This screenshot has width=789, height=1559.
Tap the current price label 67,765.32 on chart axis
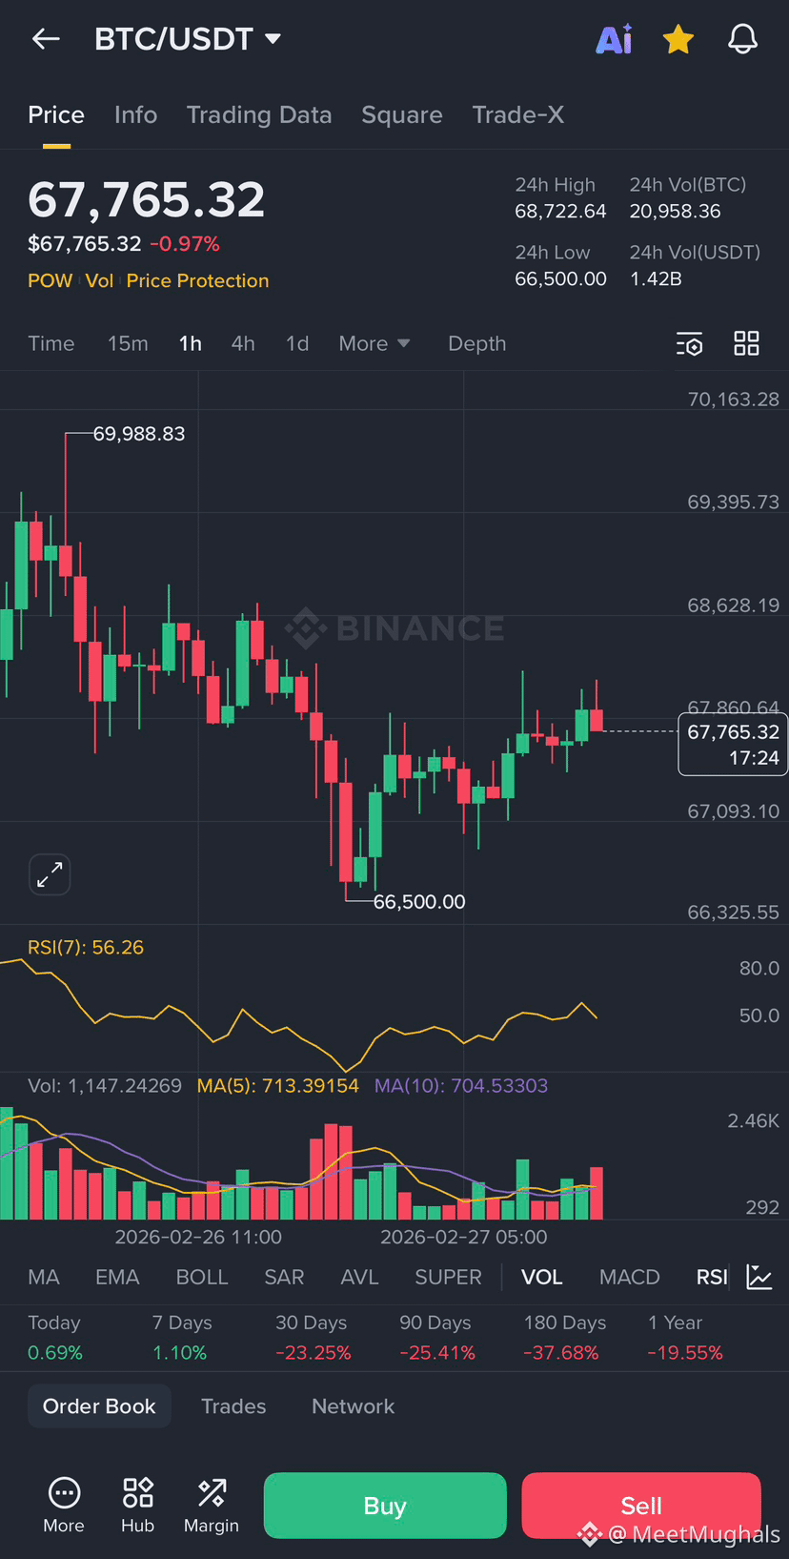tap(733, 745)
